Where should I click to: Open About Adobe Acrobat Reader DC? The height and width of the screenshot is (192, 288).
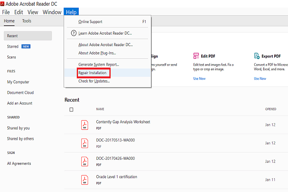pos(108,45)
